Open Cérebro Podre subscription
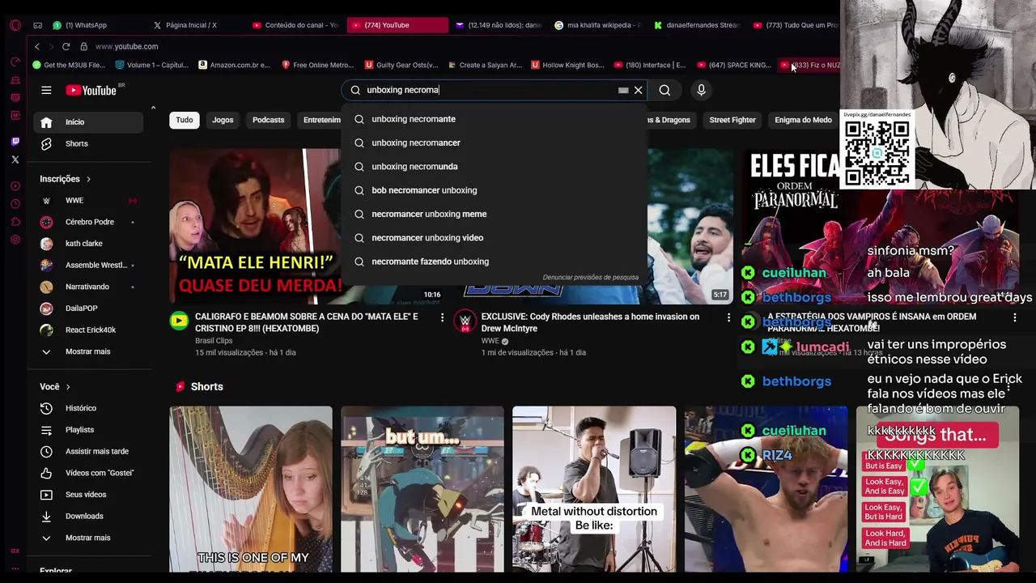The image size is (1036, 583). (x=88, y=222)
